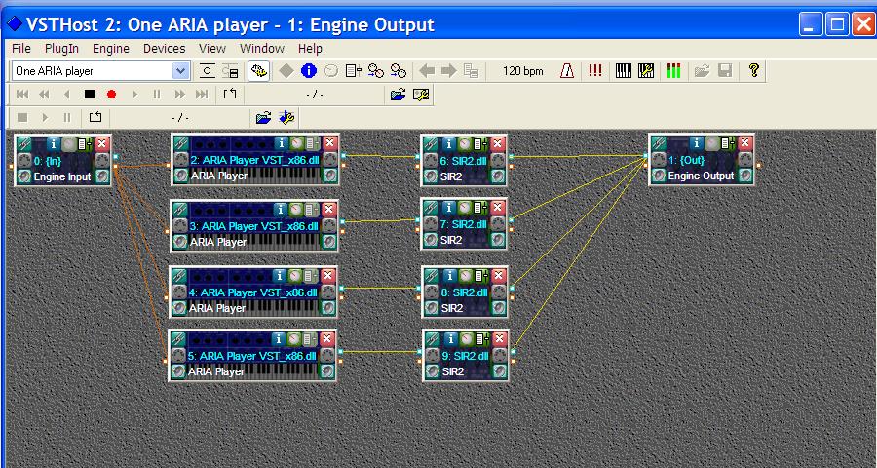
Task: Click the info icon on the '9: SIR2.dll' node
Action: tap(451, 339)
